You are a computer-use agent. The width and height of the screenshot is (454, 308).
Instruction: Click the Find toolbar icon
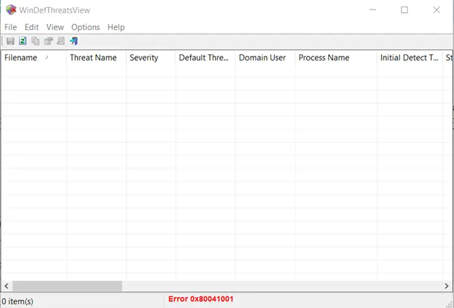pyautogui.click(x=61, y=41)
